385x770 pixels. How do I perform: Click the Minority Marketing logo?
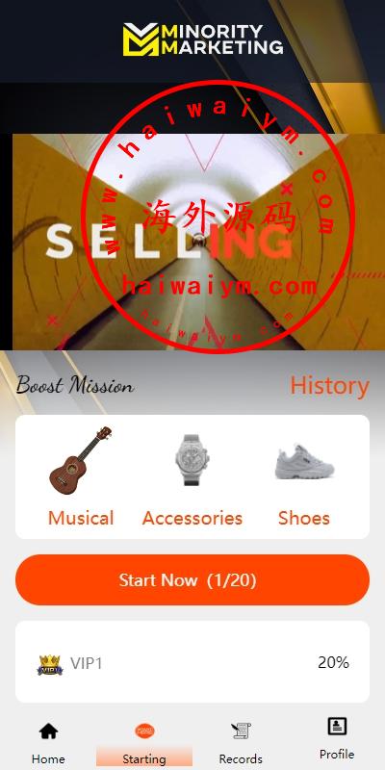click(203, 39)
